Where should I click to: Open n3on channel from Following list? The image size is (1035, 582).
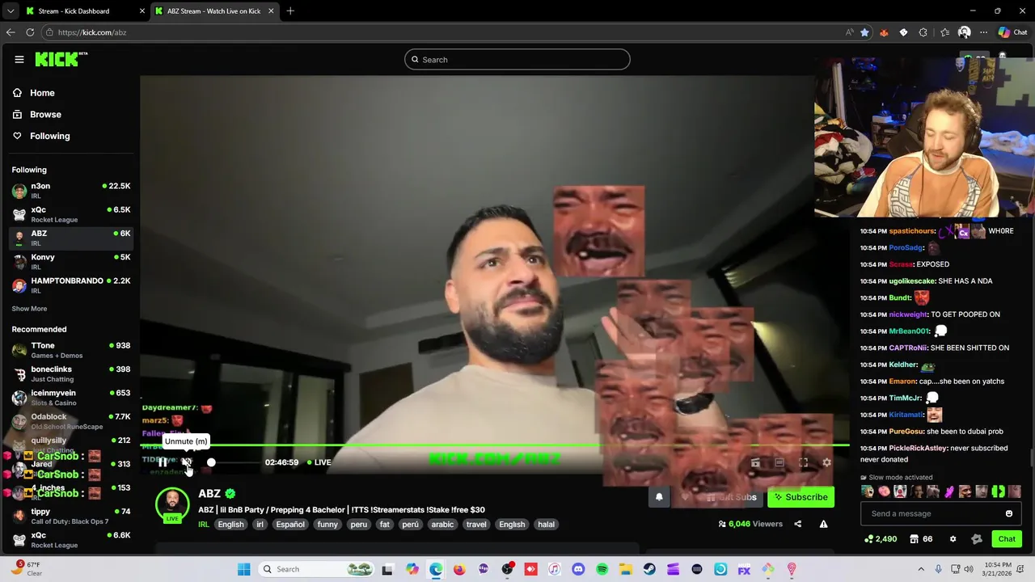click(70, 191)
